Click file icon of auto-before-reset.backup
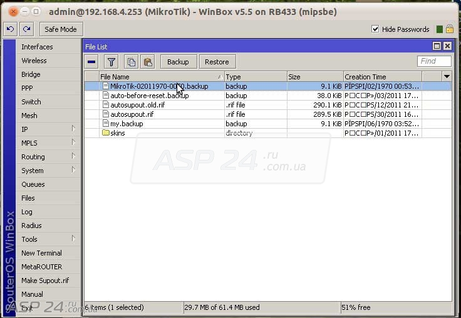 (106, 96)
